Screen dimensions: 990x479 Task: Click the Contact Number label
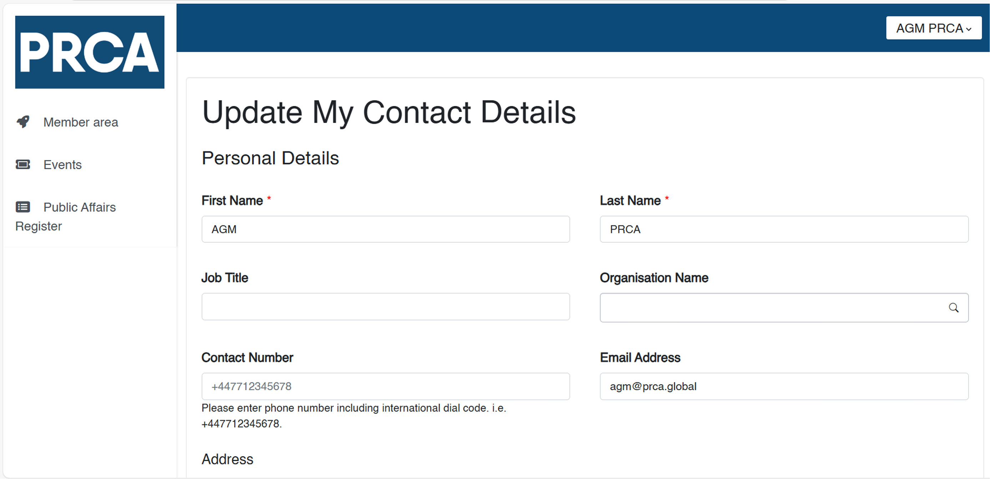click(247, 358)
